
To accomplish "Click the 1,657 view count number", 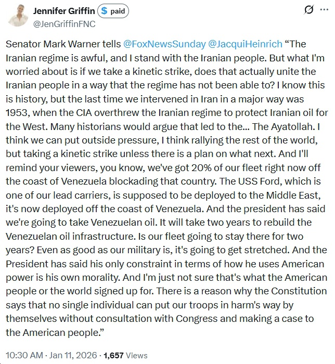I will coord(114,356).
